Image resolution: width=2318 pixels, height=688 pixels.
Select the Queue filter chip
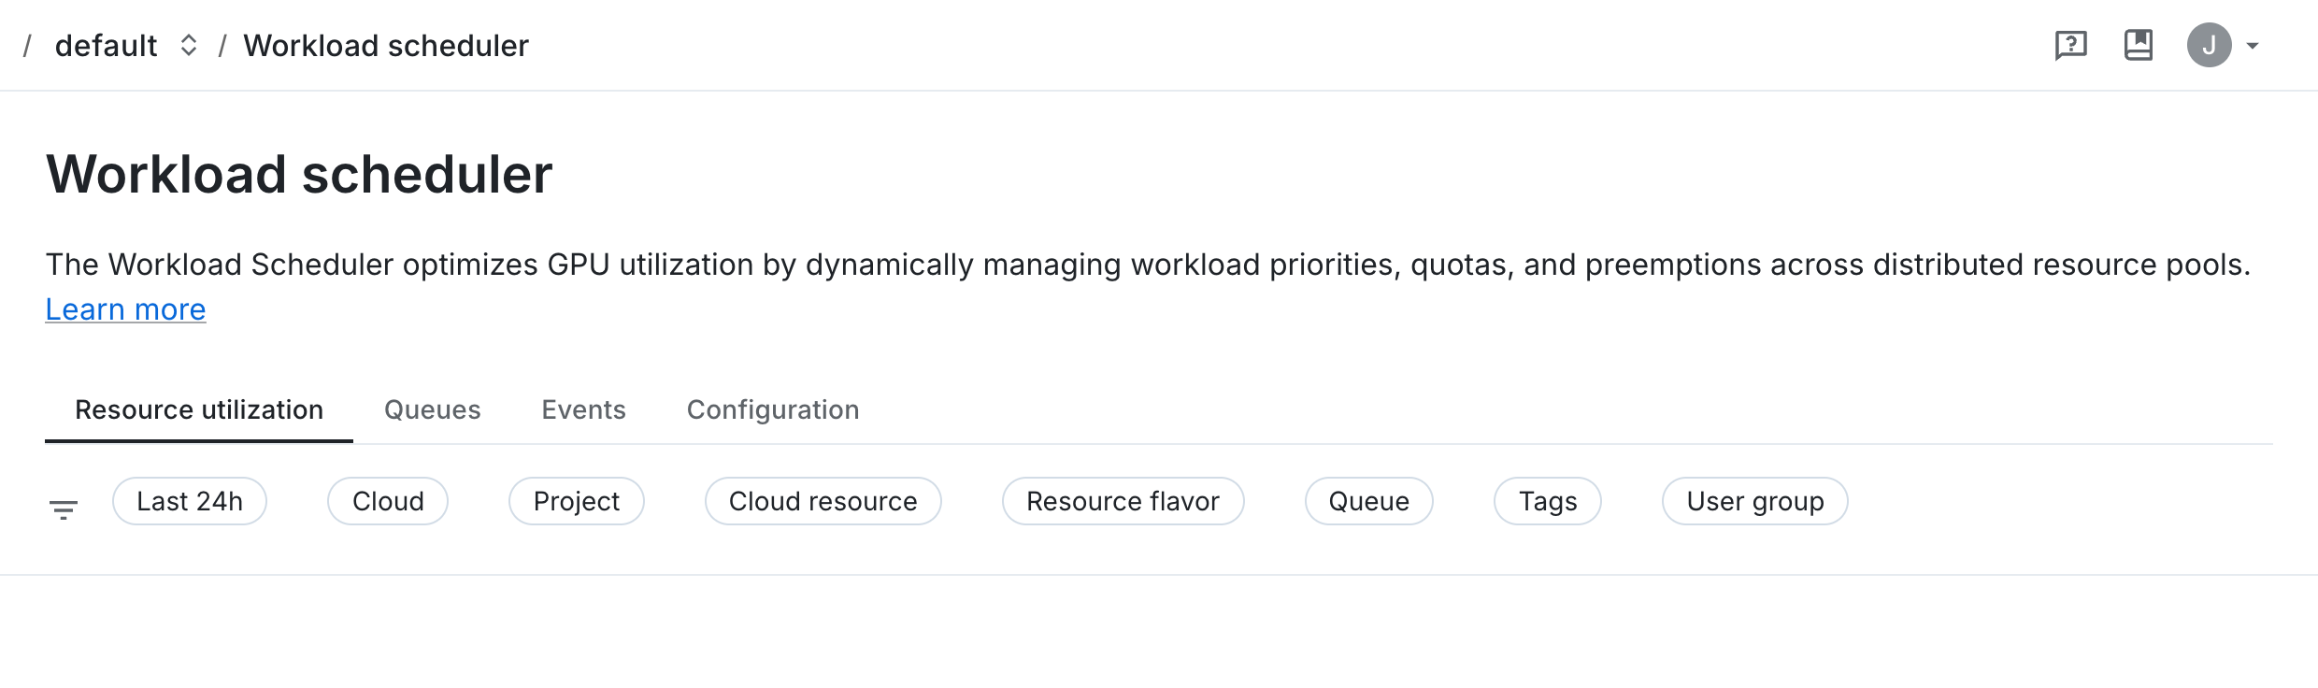coord(1369,501)
